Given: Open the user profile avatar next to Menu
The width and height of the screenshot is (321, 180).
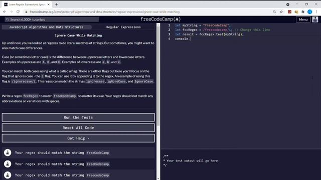Looking at the screenshot, I should (315, 19).
